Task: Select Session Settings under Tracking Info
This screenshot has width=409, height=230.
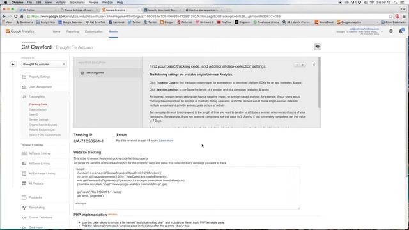Action: coord(38,119)
